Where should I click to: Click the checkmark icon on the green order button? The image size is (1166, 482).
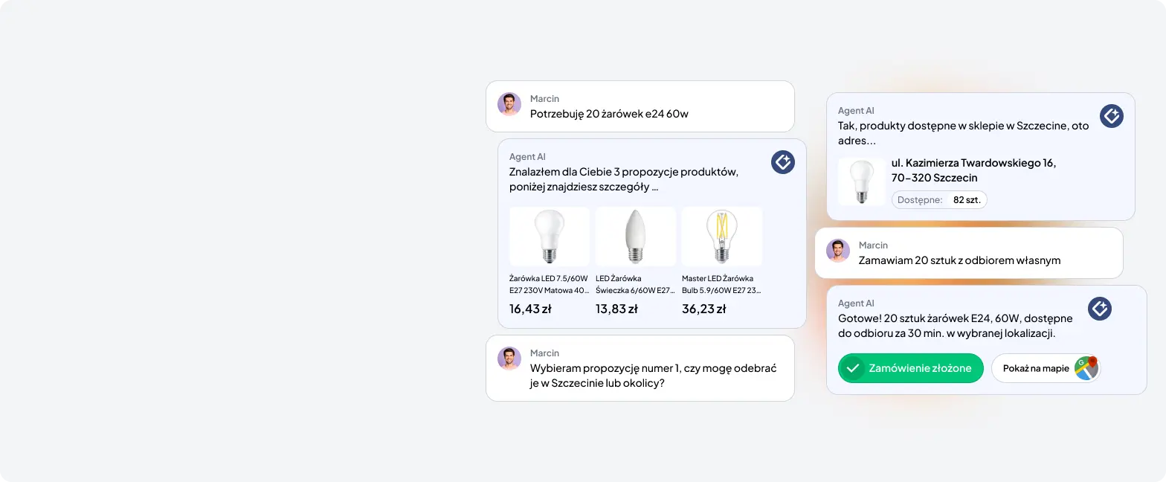[x=853, y=368]
